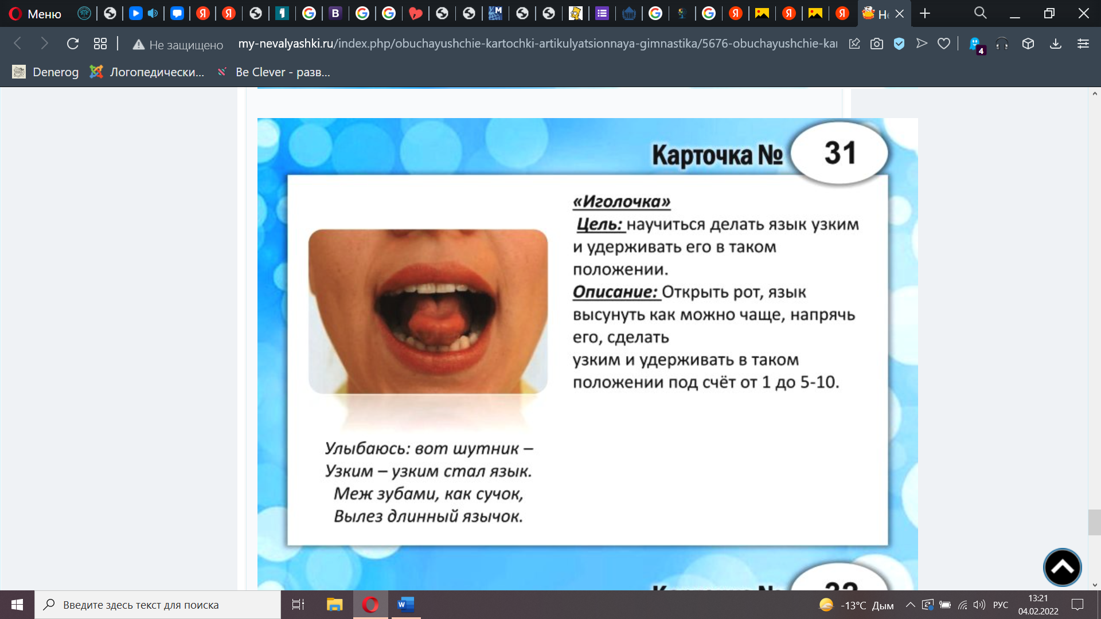Open Easy Setup sliders menu
This screenshot has height=619, width=1101.
tap(1083, 44)
